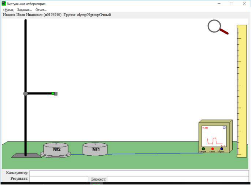The image size is (251, 185).
Task: Click the green dot on the stand arm
Action: tap(53, 94)
